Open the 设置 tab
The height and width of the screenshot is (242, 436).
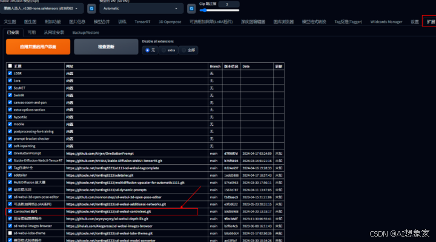coord(415,22)
